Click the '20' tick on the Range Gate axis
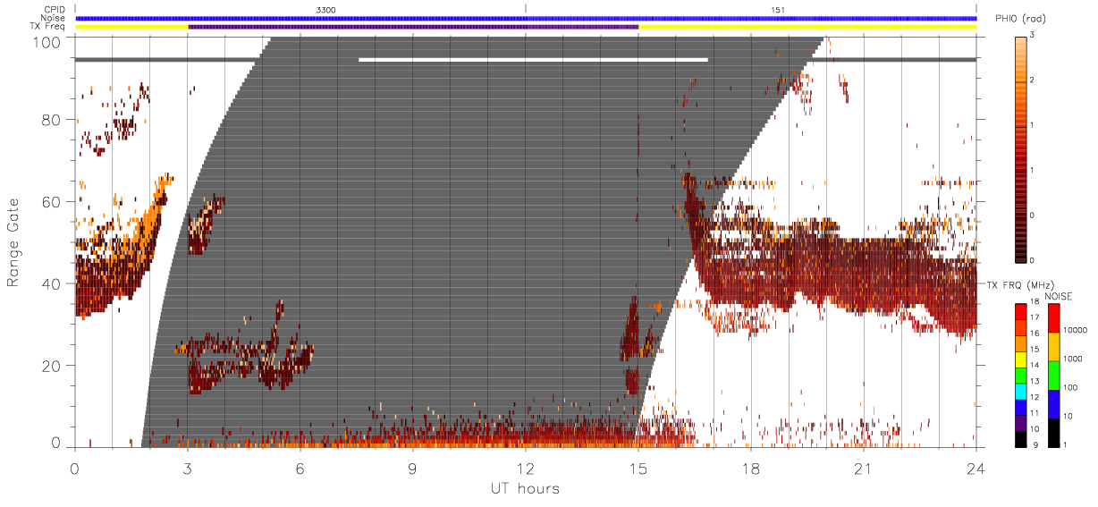 pyautogui.click(x=53, y=366)
